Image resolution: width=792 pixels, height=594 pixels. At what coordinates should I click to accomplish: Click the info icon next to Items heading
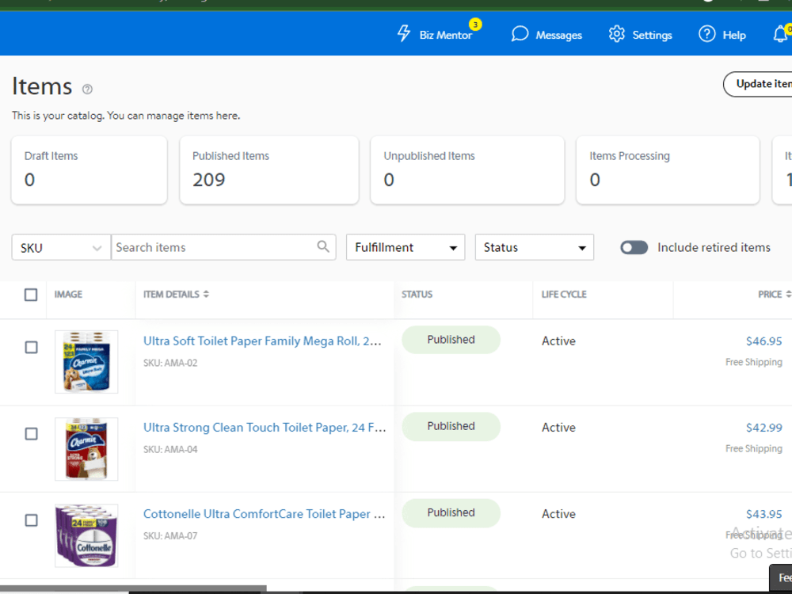point(87,89)
